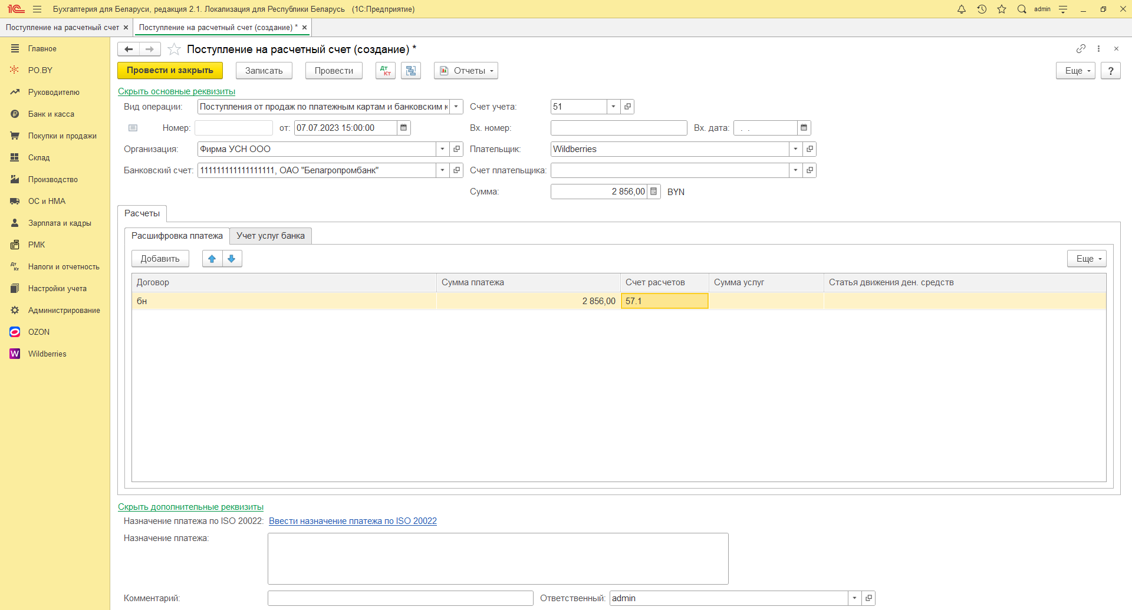
Task: Open favorites star in title bar
Action: (x=1002, y=9)
